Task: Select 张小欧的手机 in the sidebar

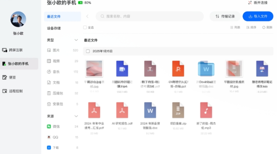Action: click(19, 64)
